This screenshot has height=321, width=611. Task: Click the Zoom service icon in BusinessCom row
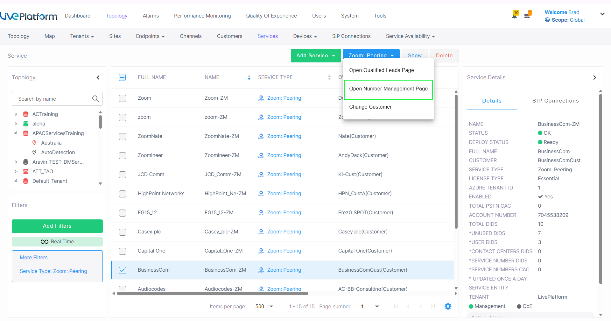tap(261, 270)
